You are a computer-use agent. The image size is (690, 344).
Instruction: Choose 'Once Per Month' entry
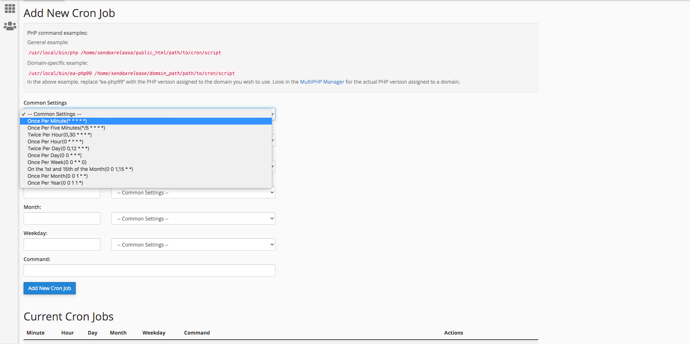(x=58, y=176)
